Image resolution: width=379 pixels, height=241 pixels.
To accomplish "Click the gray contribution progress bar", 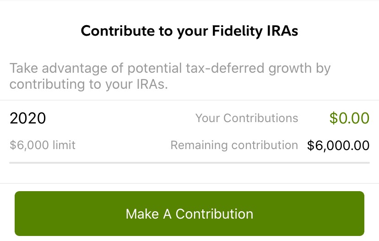I will 189,162.
